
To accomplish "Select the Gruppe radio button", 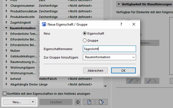I will tap(85, 40).
